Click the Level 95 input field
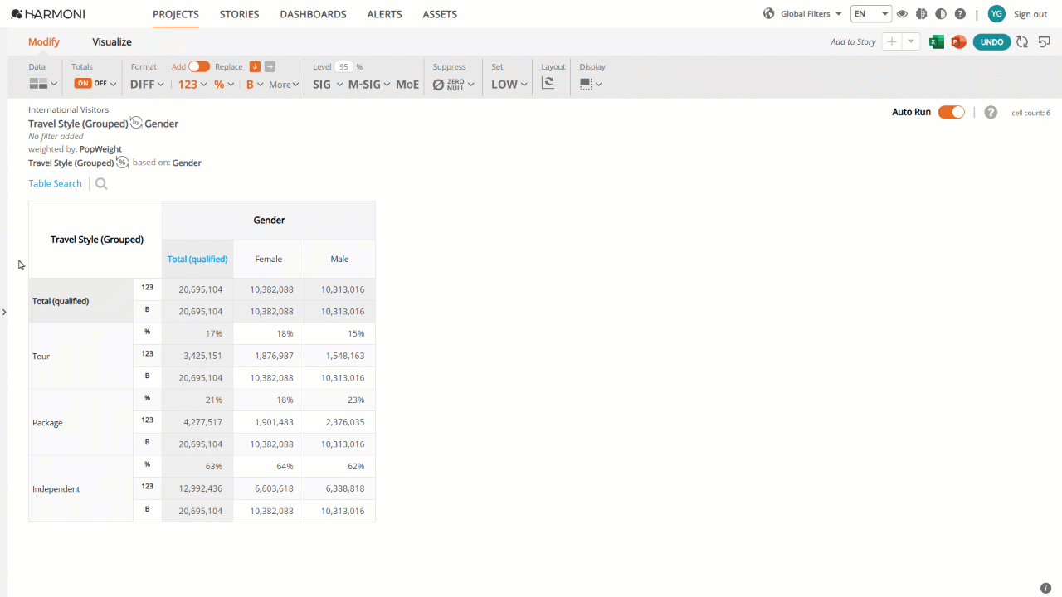This screenshot has height=597, width=1062. click(343, 67)
